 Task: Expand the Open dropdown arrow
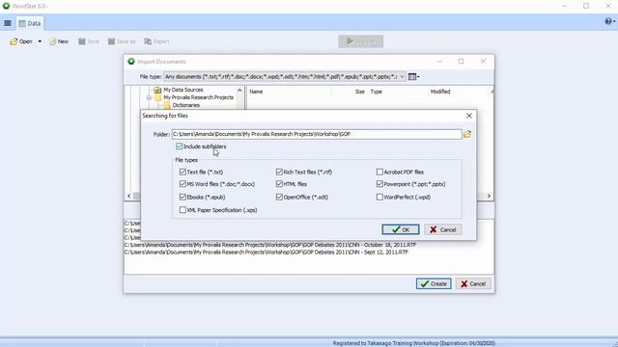[40, 41]
